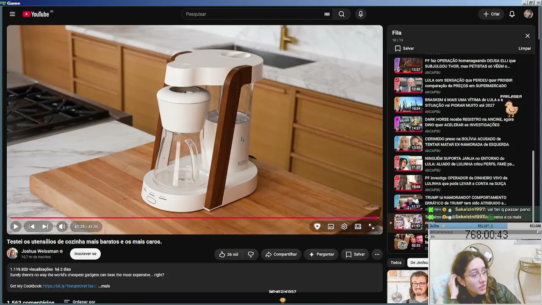The height and width of the screenshot is (305, 542).
Task: Toggle subtitles/closed captions
Action: click(x=331, y=227)
